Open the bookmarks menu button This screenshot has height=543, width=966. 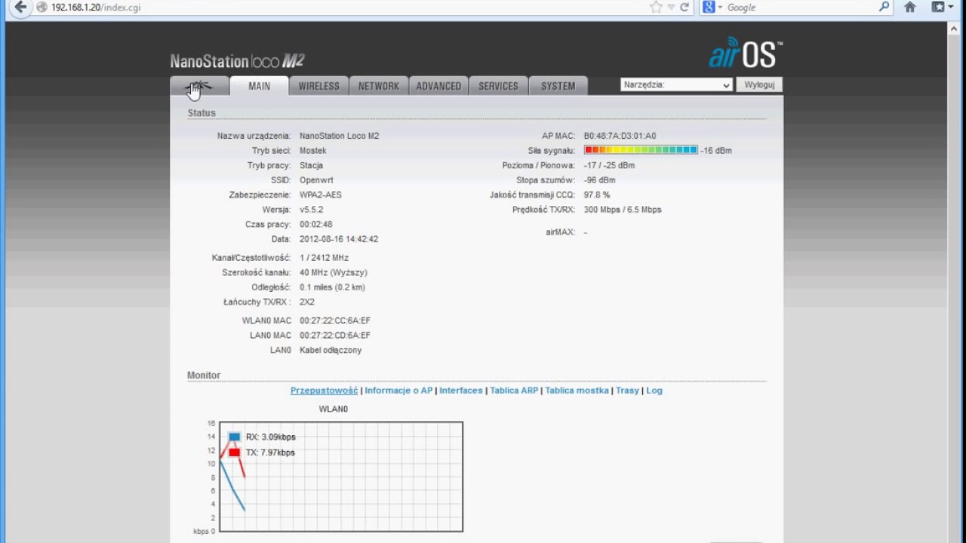tap(943, 8)
